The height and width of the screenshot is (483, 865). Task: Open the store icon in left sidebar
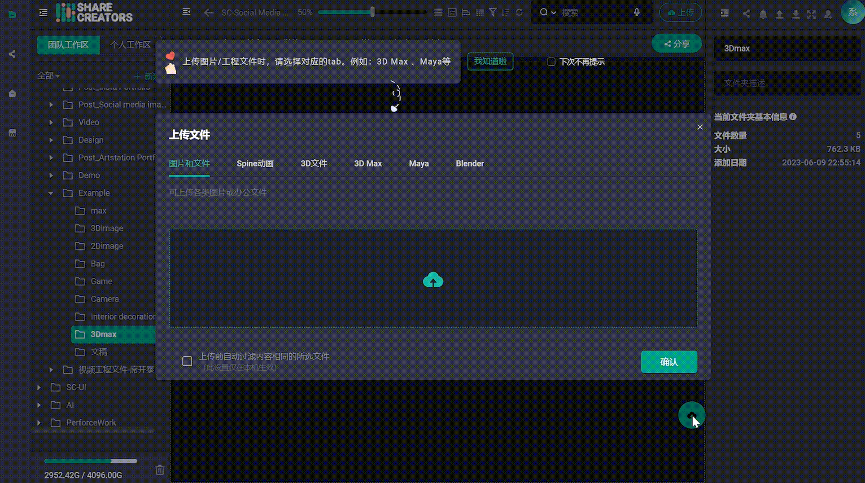pos(12,133)
